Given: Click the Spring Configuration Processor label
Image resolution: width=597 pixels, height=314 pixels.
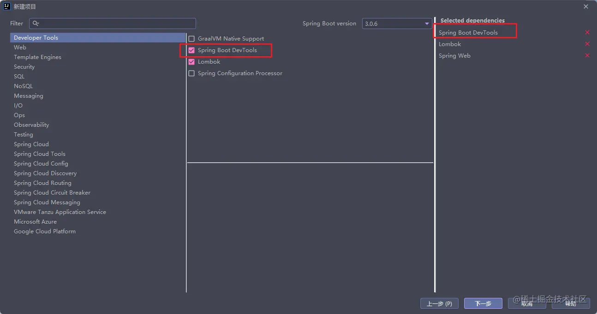Looking at the screenshot, I should point(240,73).
